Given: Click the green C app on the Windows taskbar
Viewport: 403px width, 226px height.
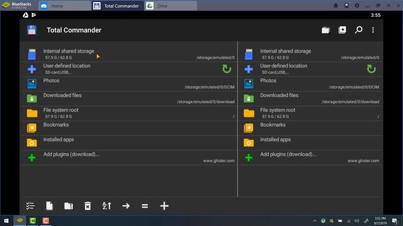Looking at the screenshot, I should tap(33, 220).
